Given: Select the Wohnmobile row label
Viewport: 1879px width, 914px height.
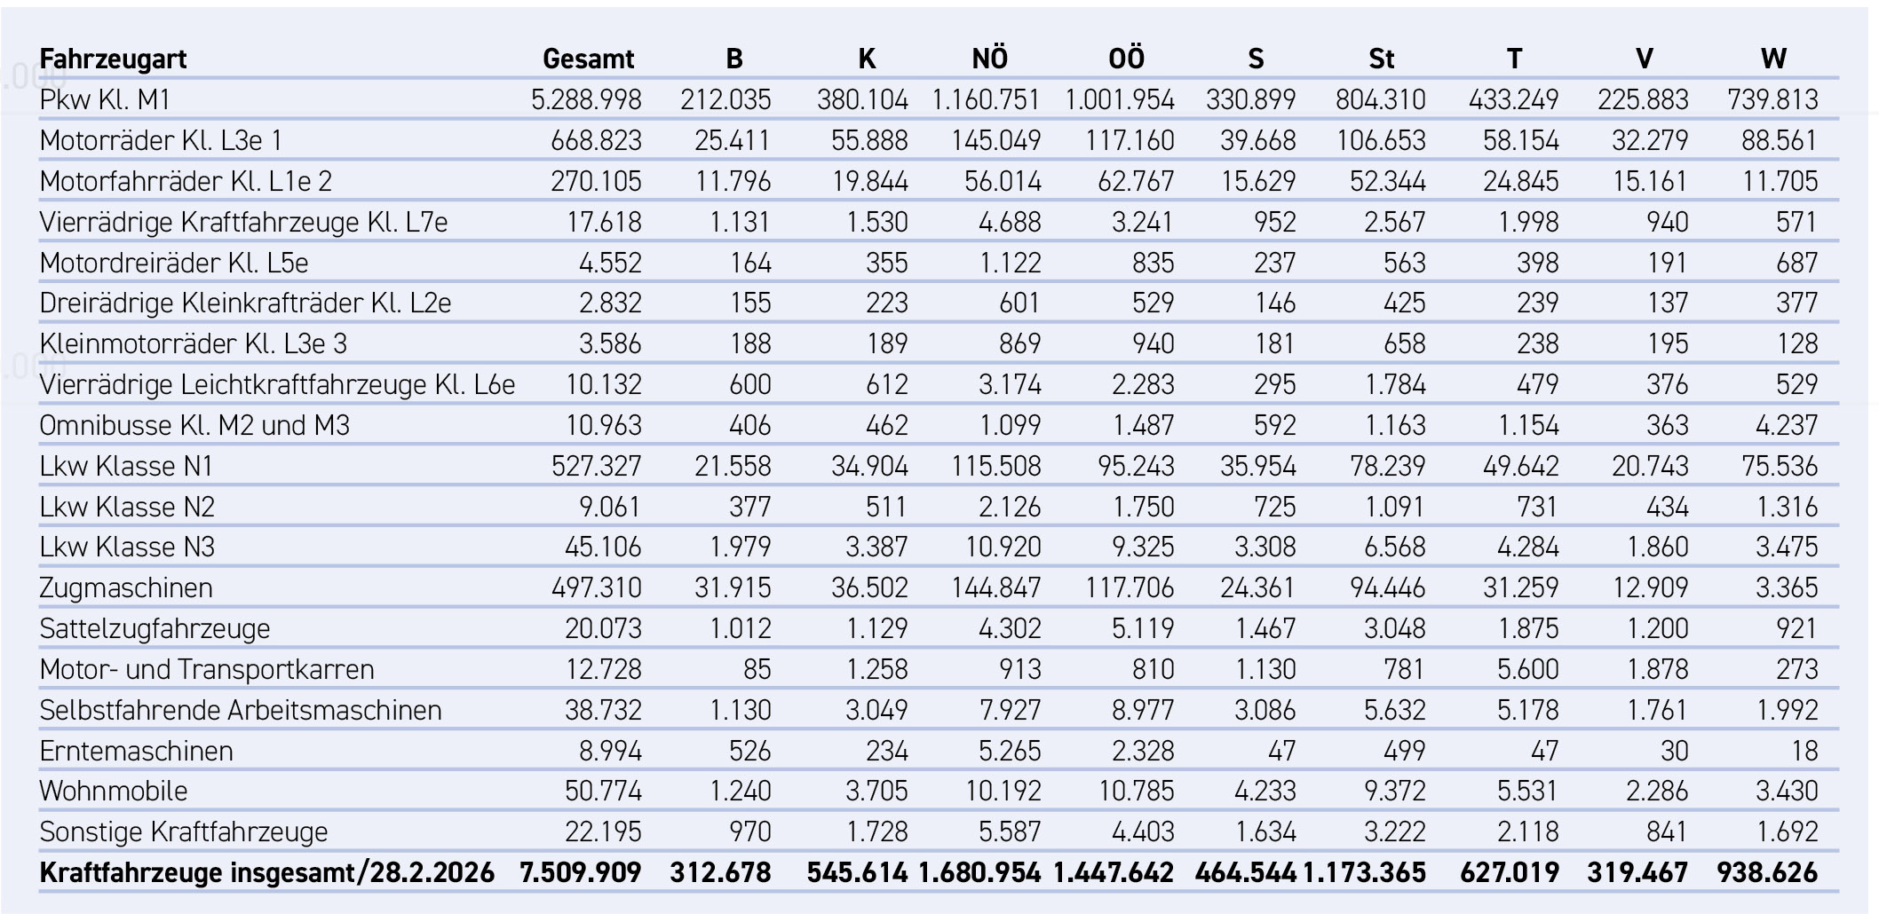Looking at the screenshot, I should click(114, 791).
